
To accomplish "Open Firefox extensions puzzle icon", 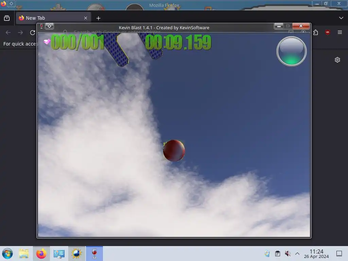I will click(315, 33).
